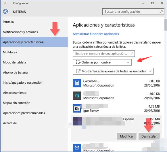Click the alarm clock app icon

[x=77, y=148]
